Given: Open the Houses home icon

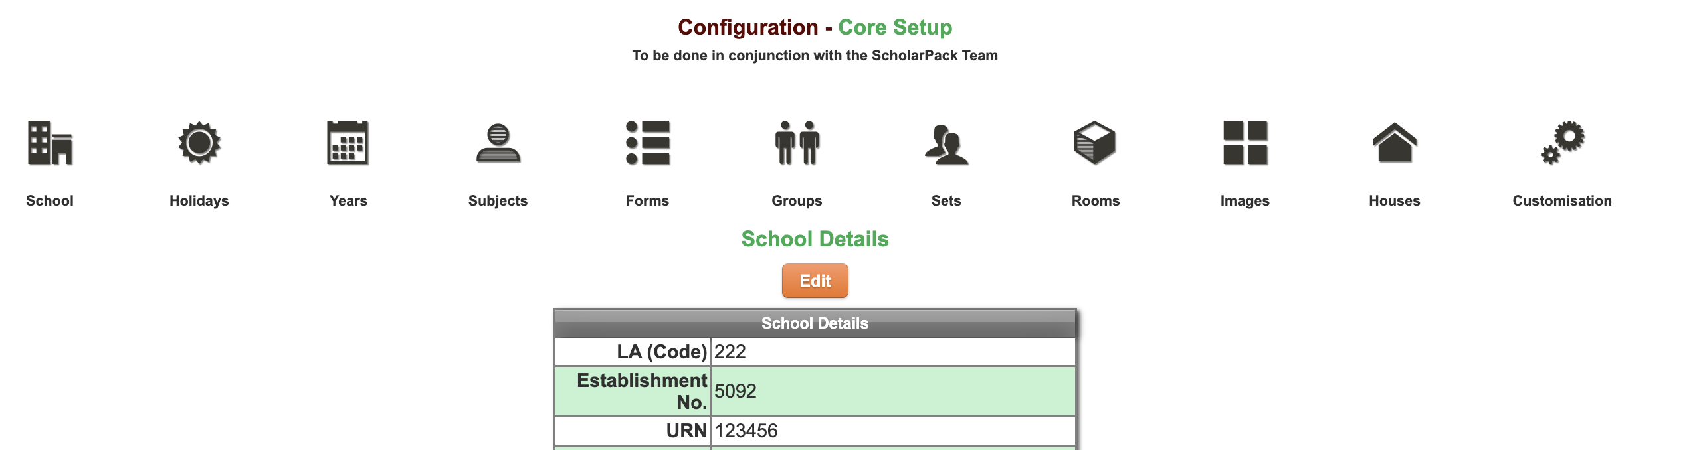Looking at the screenshot, I should (x=1395, y=143).
